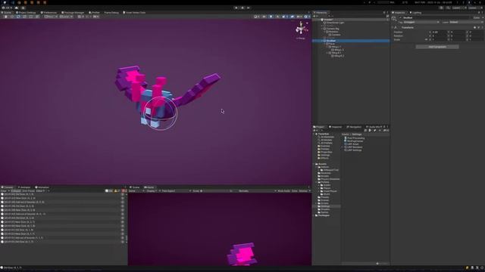Open the Free Aspect dropdown in Game view
Screen dimensions: 485x272
(175, 191)
